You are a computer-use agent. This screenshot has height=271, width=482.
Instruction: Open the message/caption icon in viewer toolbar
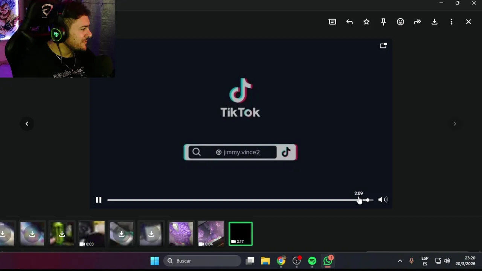click(x=332, y=22)
